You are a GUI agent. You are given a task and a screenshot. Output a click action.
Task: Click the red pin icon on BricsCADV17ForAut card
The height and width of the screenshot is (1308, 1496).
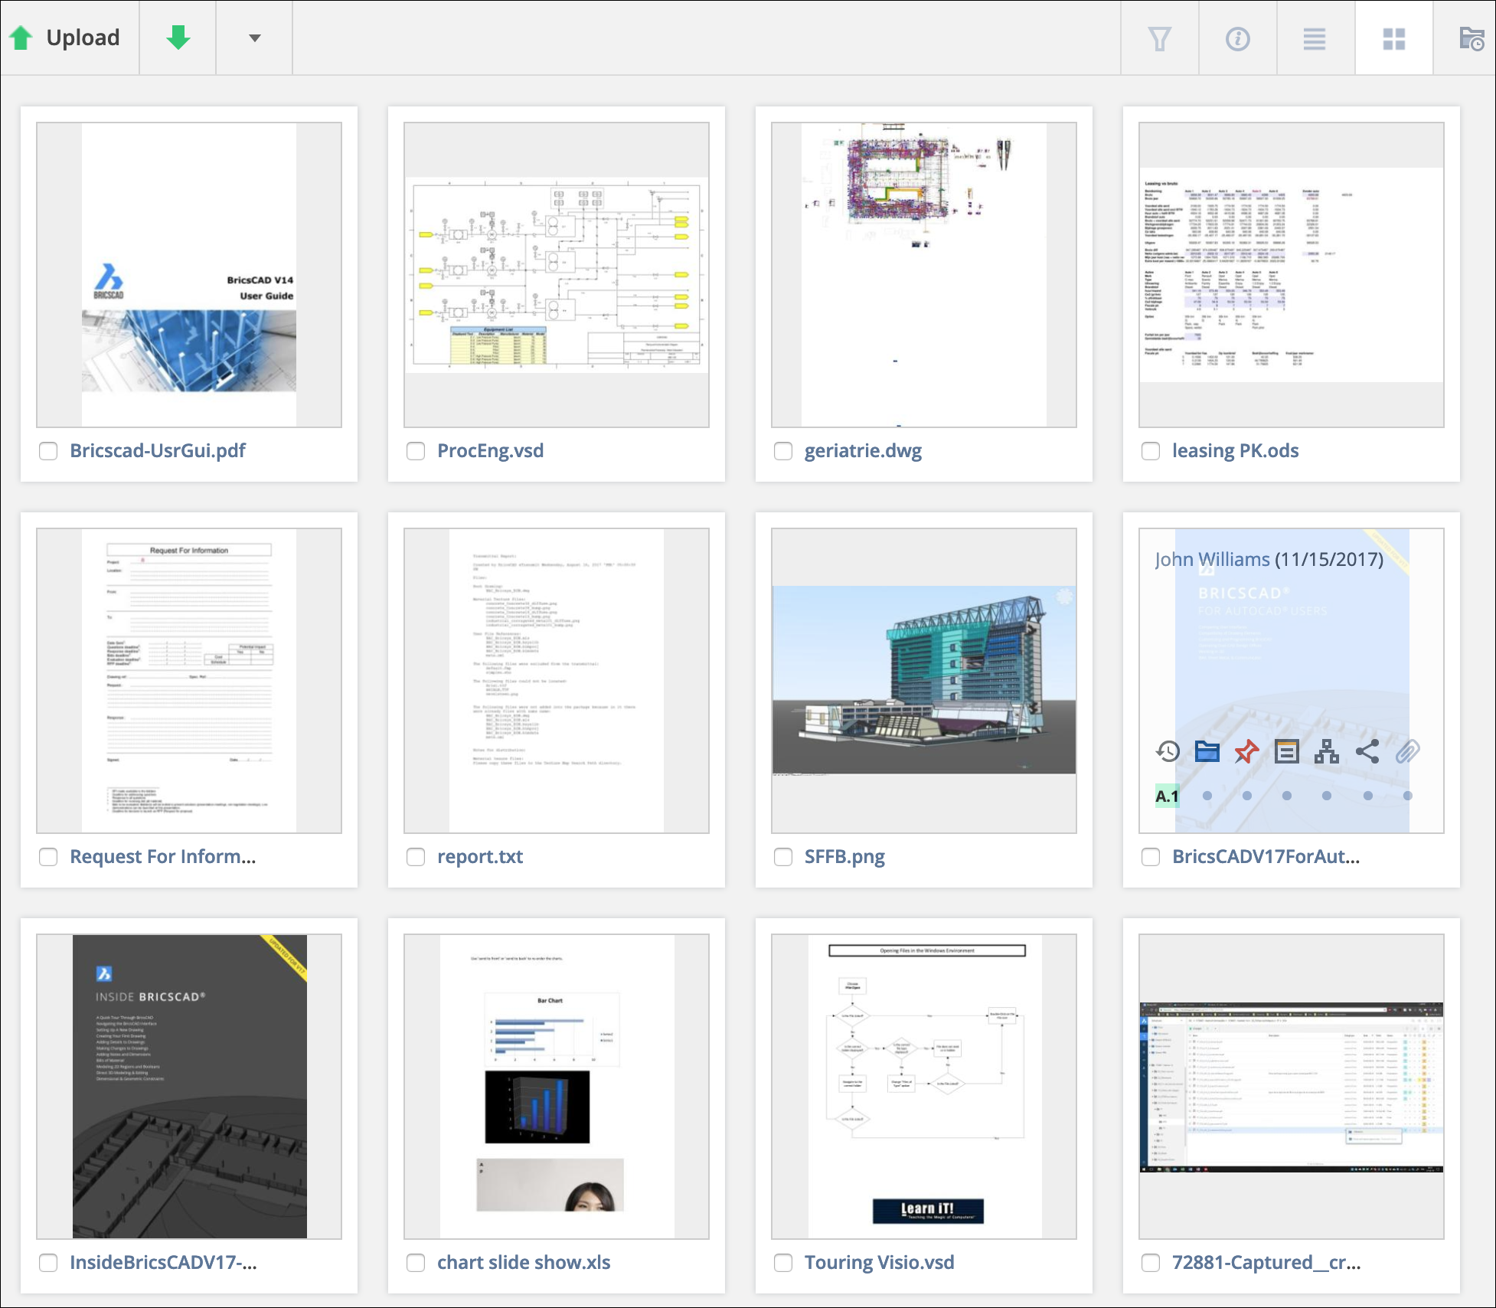(1247, 751)
